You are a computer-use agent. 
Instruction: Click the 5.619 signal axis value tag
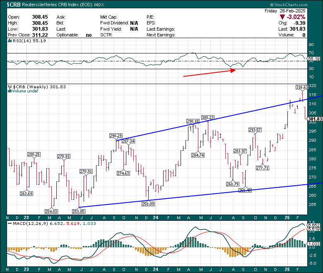(x=314, y=229)
